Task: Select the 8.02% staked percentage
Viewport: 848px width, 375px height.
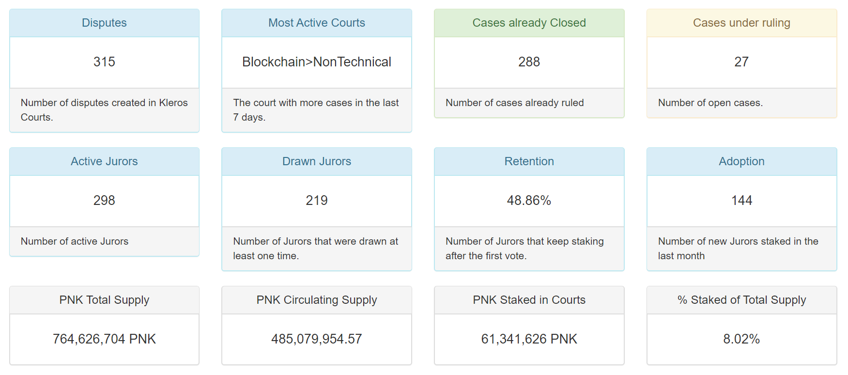Action: tap(742, 339)
